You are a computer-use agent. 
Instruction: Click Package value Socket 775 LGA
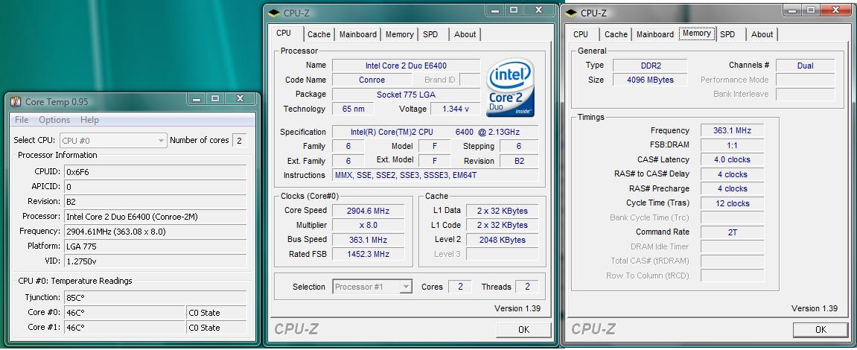[406, 95]
